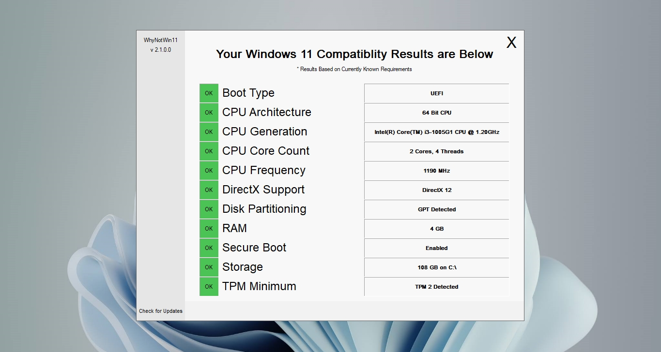Click the 1190 MHz result value
This screenshot has width=661, height=352.
click(x=437, y=171)
